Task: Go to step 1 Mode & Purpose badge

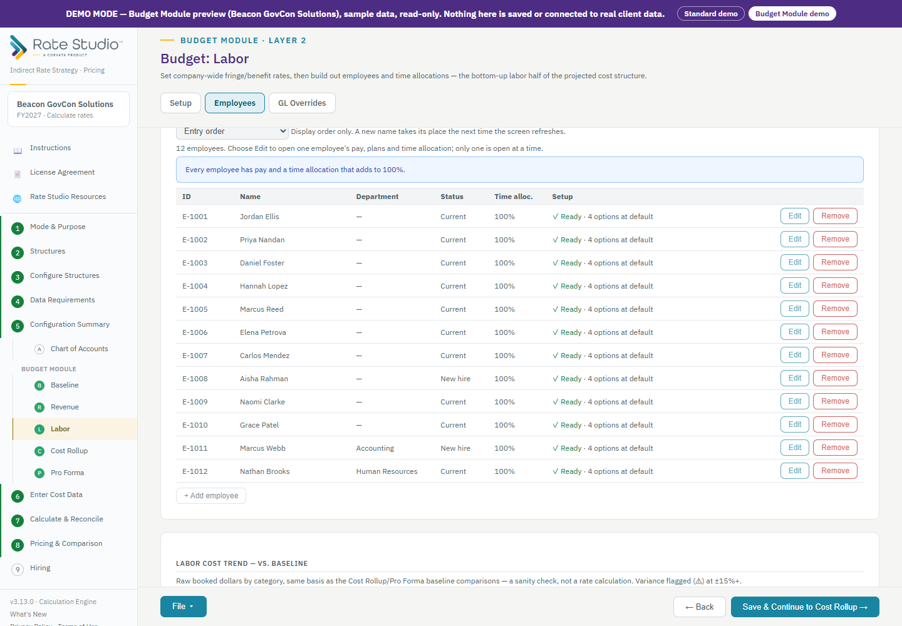Action: pos(18,228)
